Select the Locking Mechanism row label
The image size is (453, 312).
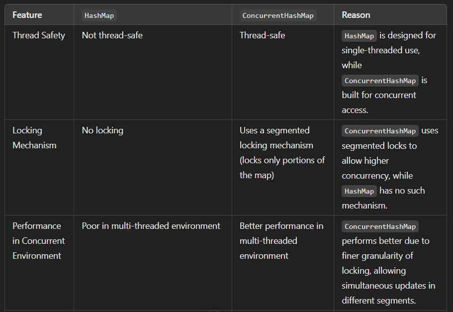34,138
